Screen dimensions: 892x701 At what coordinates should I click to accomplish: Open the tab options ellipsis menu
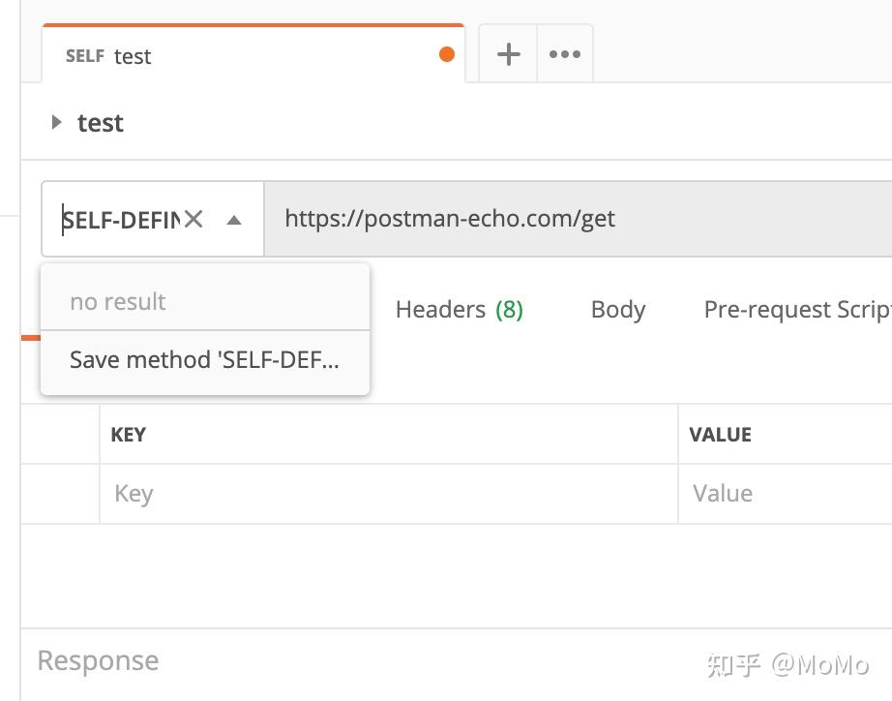pos(565,54)
